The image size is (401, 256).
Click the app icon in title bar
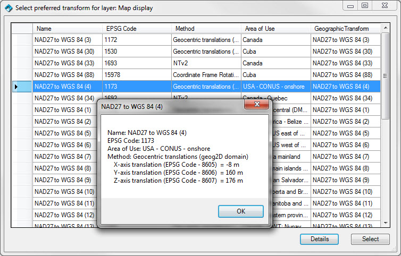click(9, 8)
